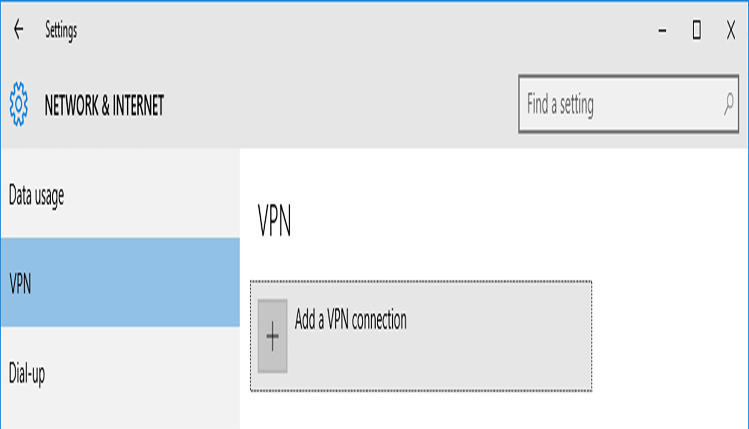The width and height of the screenshot is (749, 429).
Task: Click the back arrow icon
Action: [x=18, y=29]
